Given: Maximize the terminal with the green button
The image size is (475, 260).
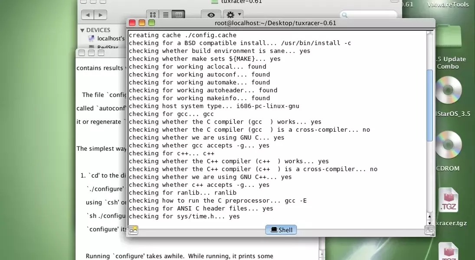Looking at the screenshot, I should click(x=151, y=23).
